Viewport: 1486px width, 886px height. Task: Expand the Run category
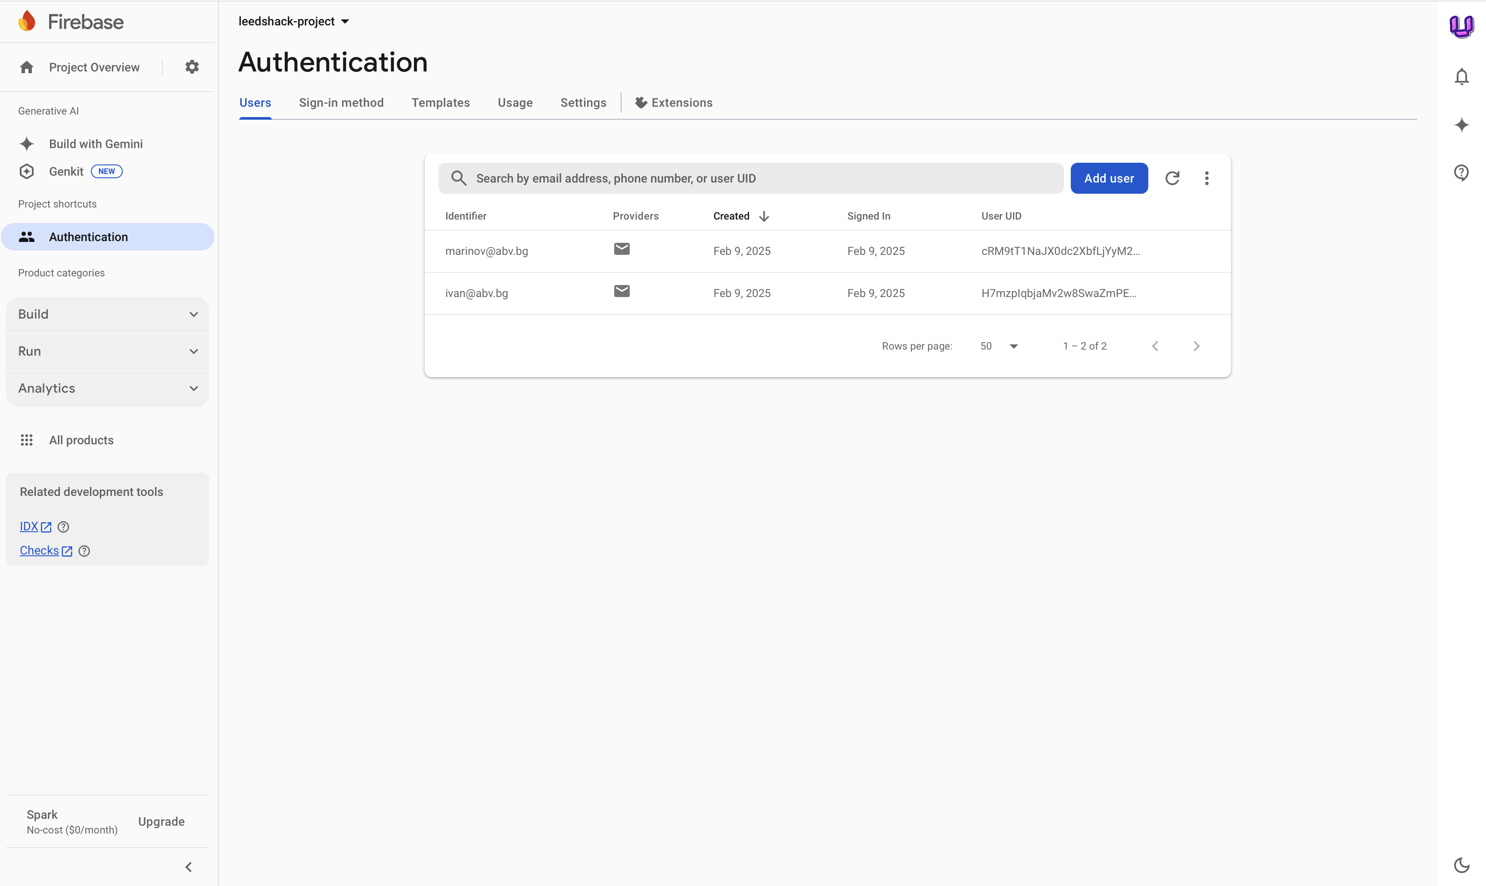click(x=108, y=351)
